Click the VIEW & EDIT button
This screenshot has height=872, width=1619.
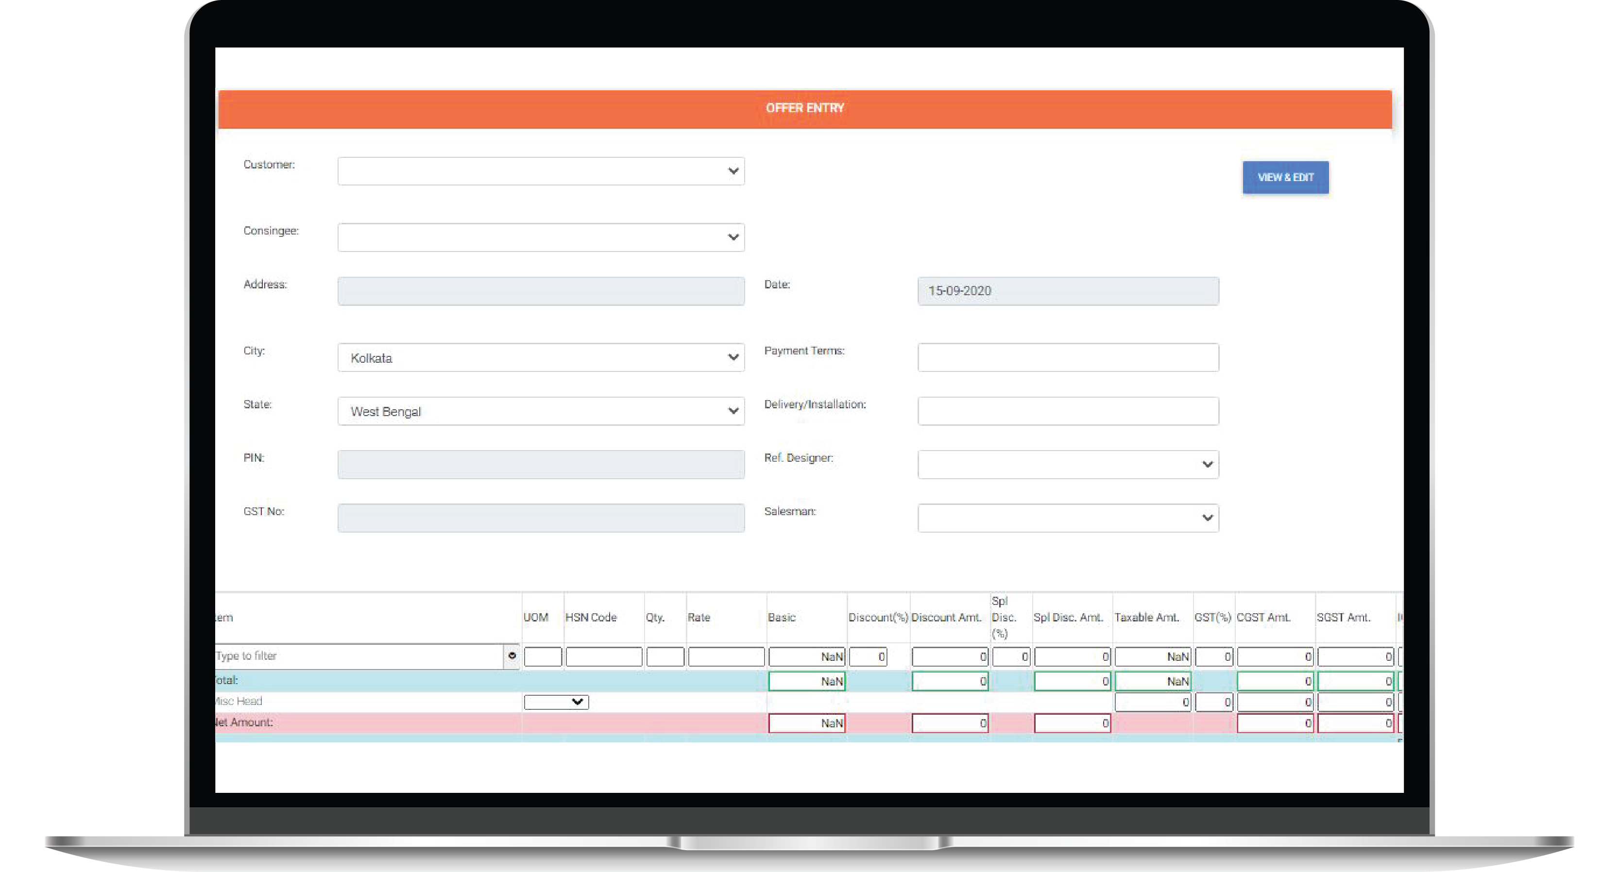(1285, 177)
